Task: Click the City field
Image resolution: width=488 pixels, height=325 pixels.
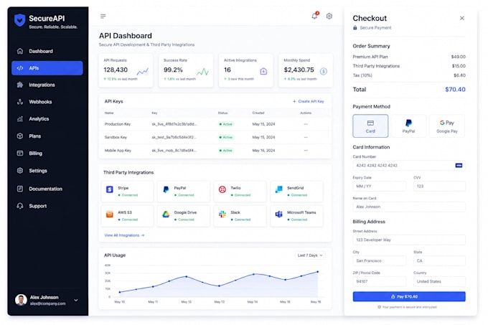Action: tap(380, 261)
